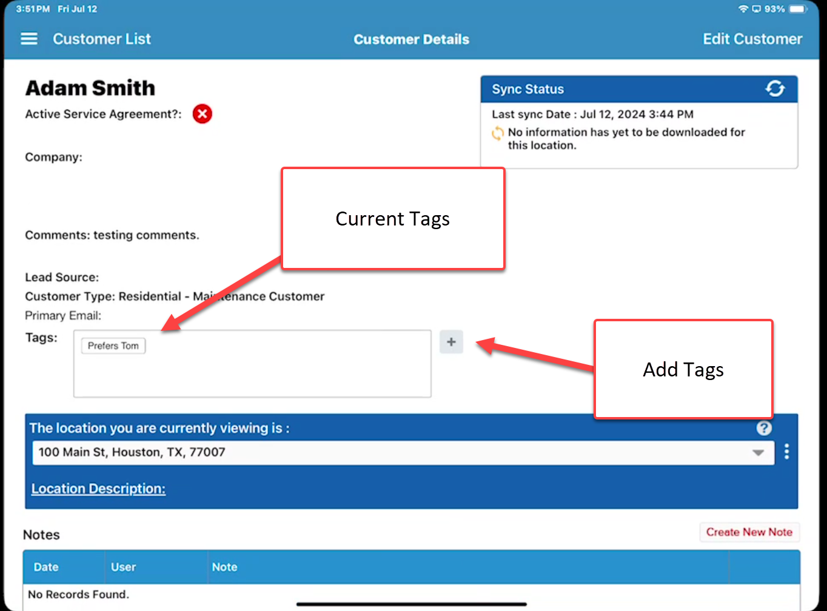The image size is (827, 611).
Task: Click inside the Tags box
Action: point(252,364)
